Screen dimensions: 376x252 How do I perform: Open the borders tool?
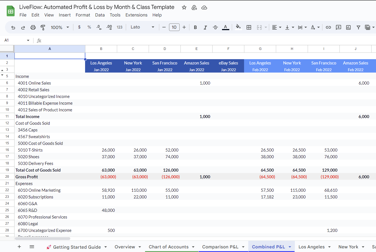(249, 27)
